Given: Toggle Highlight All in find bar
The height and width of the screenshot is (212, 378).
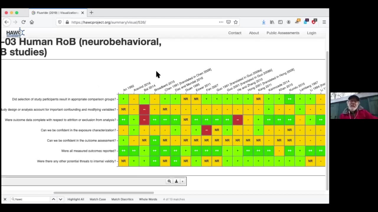Looking at the screenshot, I should pyautogui.click(x=76, y=199).
